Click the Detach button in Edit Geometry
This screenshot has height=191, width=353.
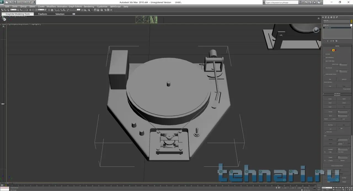(344, 103)
